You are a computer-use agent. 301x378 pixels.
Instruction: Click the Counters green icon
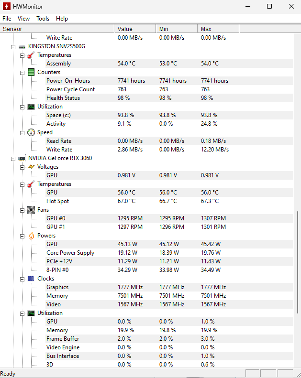tap(31, 72)
